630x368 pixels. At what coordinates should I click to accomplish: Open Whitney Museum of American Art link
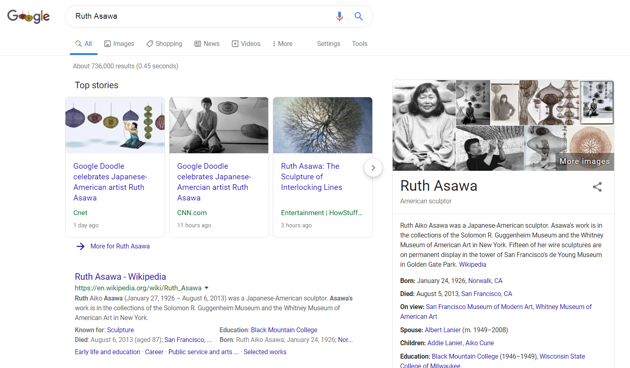[496, 311]
